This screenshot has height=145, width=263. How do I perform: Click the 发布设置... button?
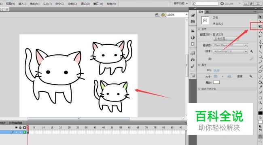pyautogui.click(x=226, y=39)
